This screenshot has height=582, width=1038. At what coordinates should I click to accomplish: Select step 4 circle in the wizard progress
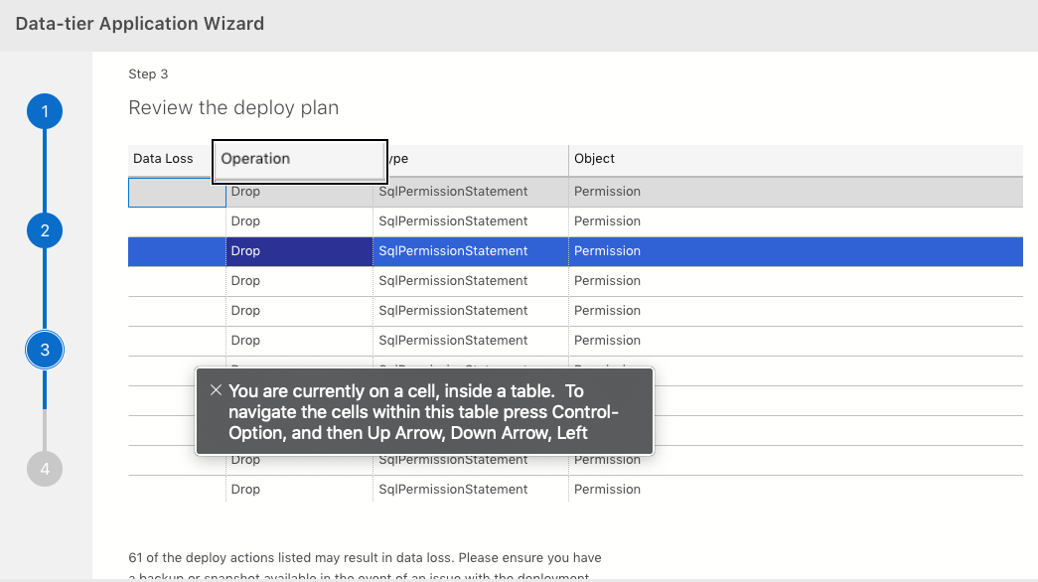coord(45,469)
